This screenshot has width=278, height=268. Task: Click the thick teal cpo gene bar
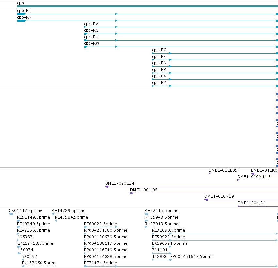click(148, 6)
